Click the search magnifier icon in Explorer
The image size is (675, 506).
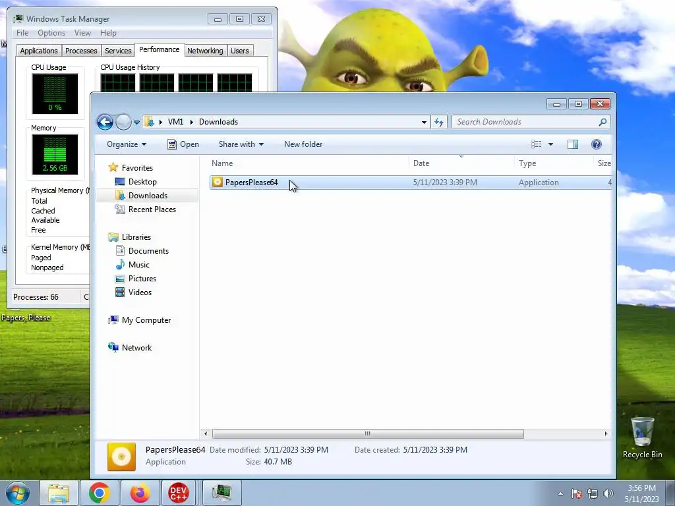click(x=602, y=122)
